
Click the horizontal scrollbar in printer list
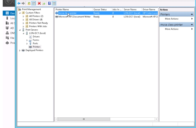pos(106,119)
